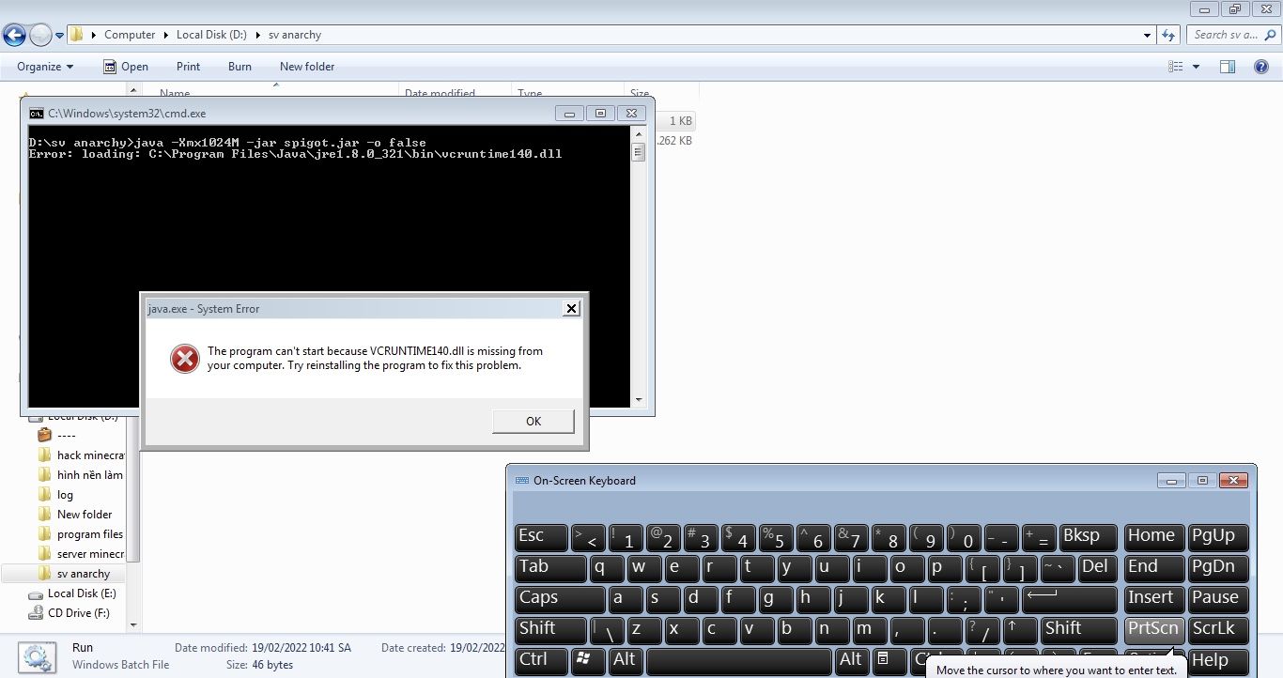
Task: Click OK in the System Error dialog
Action: pyautogui.click(x=533, y=421)
